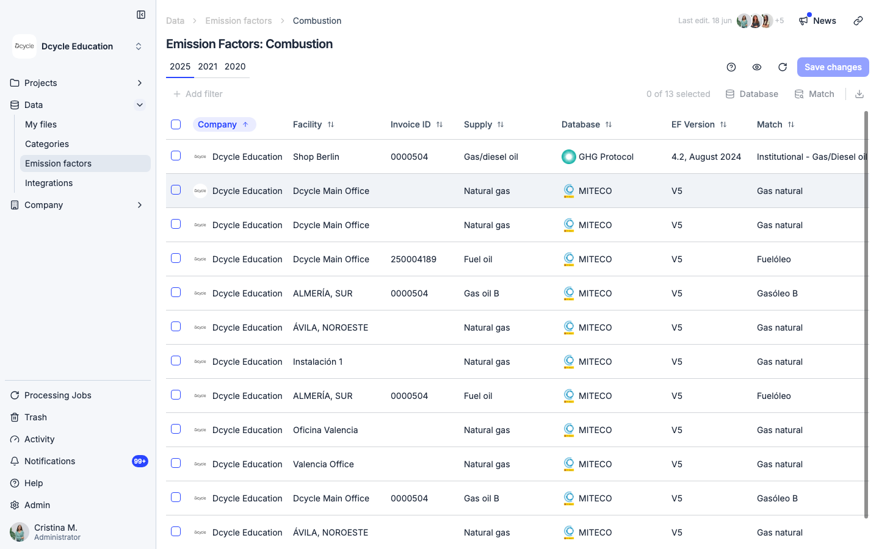The width and height of the screenshot is (879, 549).
Task: Check the Fuel oil 250004189 row checkbox
Action: click(176, 258)
